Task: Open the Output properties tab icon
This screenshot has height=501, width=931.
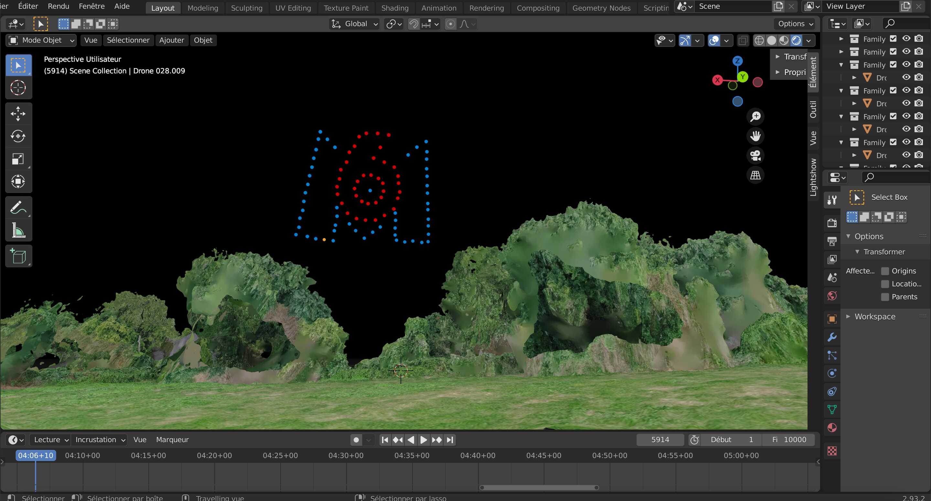Action: click(x=832, y=241)
